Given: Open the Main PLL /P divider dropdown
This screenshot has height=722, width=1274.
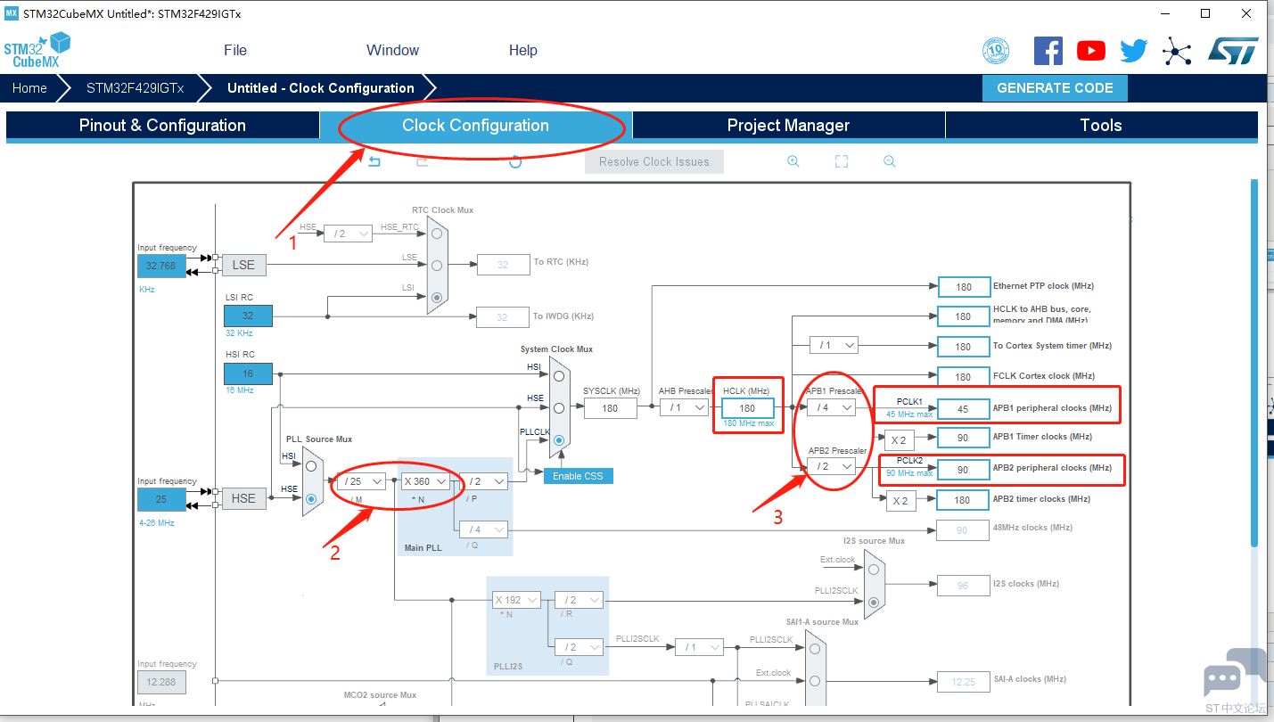Looking at the screenshot, I should (484, 481).
